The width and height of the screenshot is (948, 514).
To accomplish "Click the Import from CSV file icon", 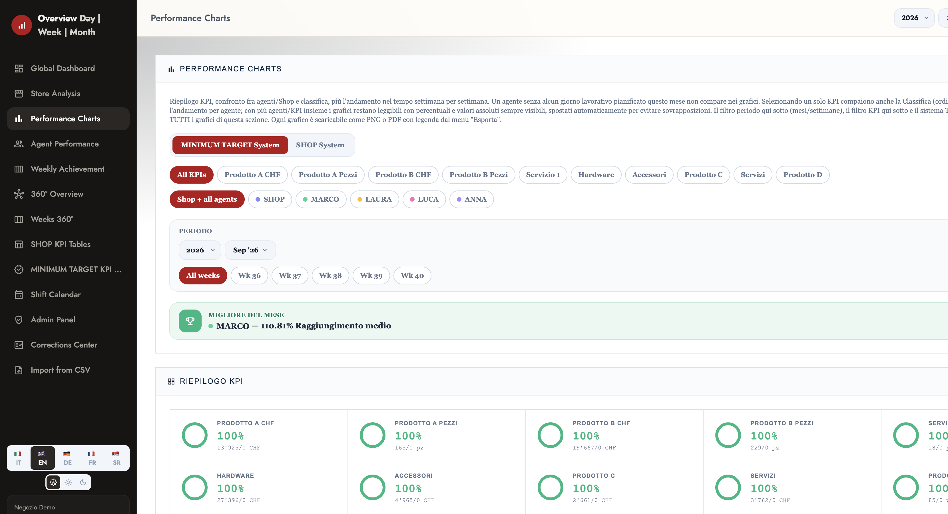I will click(x=19, y=370).
